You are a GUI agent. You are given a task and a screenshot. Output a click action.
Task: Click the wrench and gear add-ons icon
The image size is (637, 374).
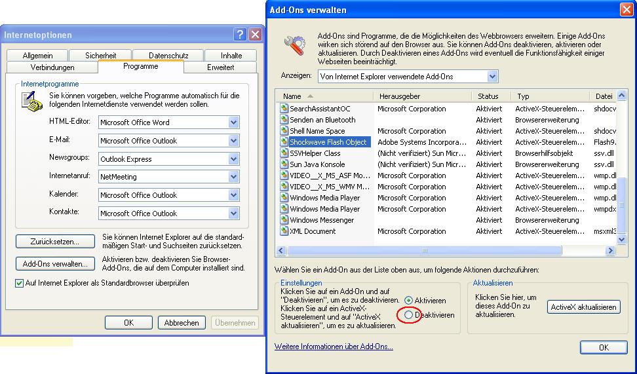(x=295, y=45)
